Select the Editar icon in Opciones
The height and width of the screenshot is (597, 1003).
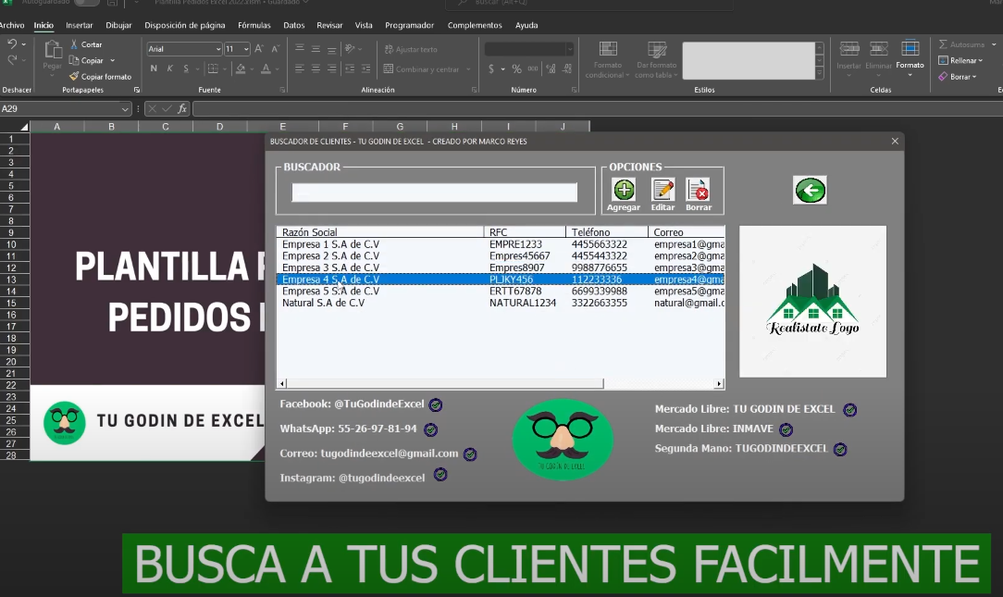662,192
